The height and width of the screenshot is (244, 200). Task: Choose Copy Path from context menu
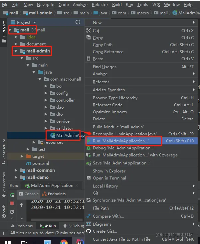[141, 45]
